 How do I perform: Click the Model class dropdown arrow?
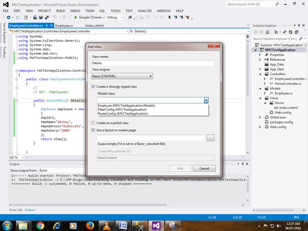(206, 100)
